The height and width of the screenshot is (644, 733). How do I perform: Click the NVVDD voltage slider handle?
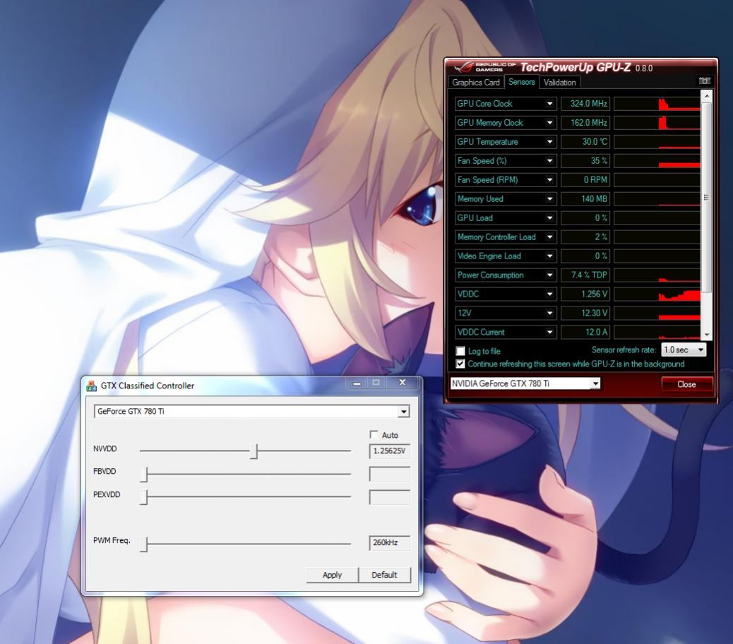tap(254, 451)
